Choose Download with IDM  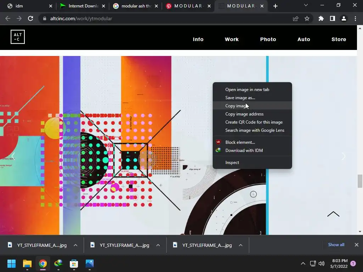click(x=252, y=150)
